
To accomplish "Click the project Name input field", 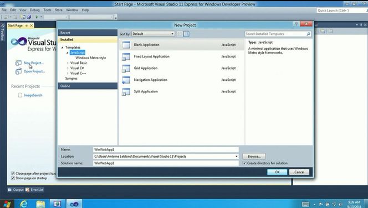I will point(166,149).
